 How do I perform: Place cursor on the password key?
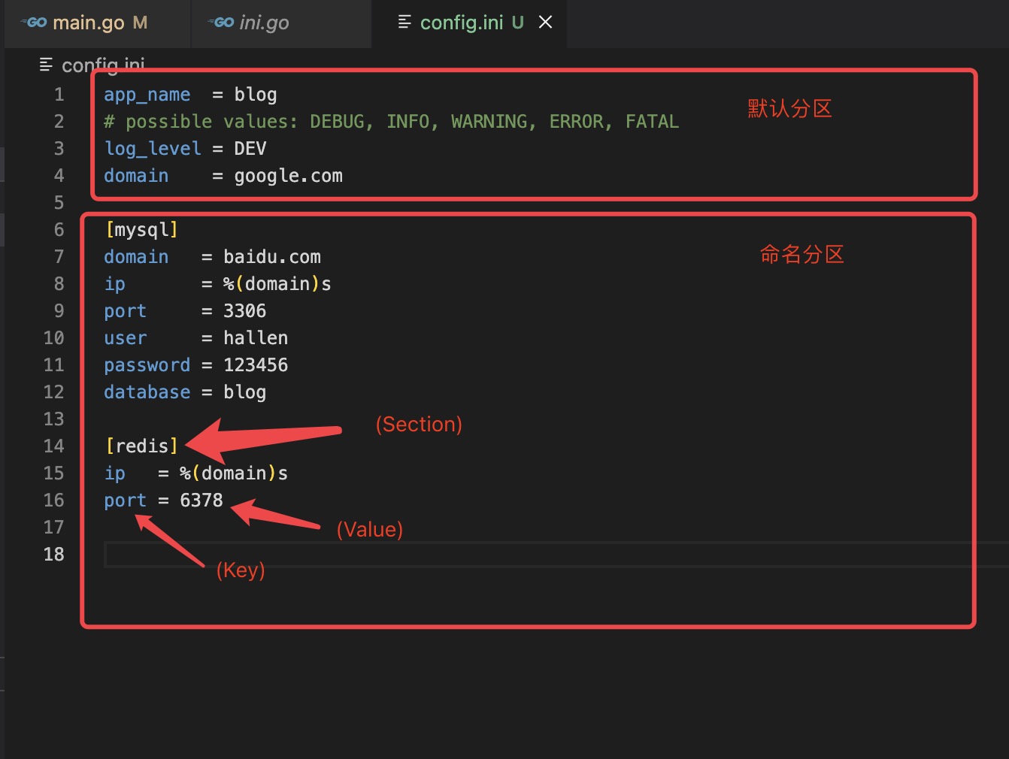click(147, 365)
